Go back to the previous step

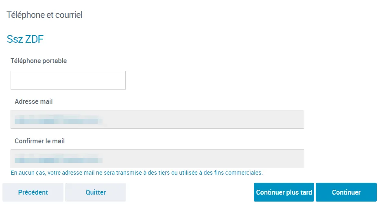33,192
